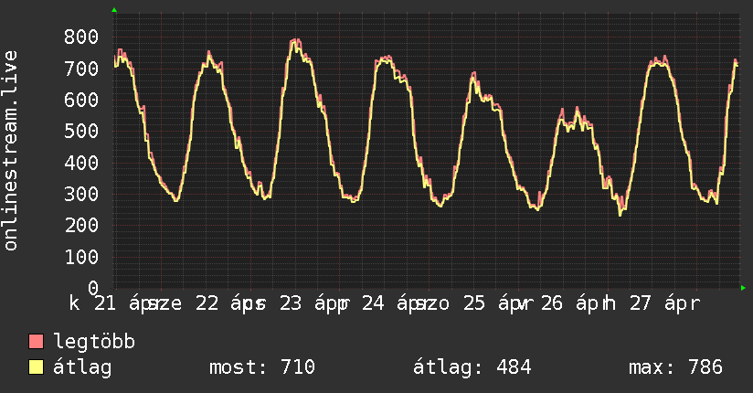753x393 pixels.
Task: Click the átlag: 484 statistic
Action: (472, 367)
